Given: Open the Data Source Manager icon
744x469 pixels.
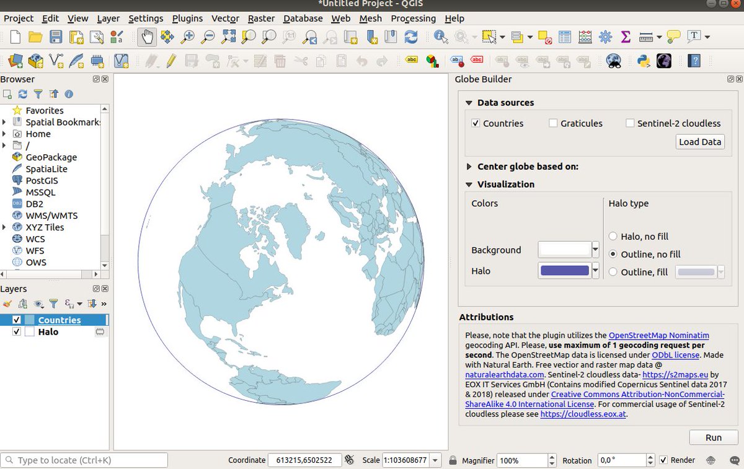Looking at the screenshot, I should pos(15,61).
